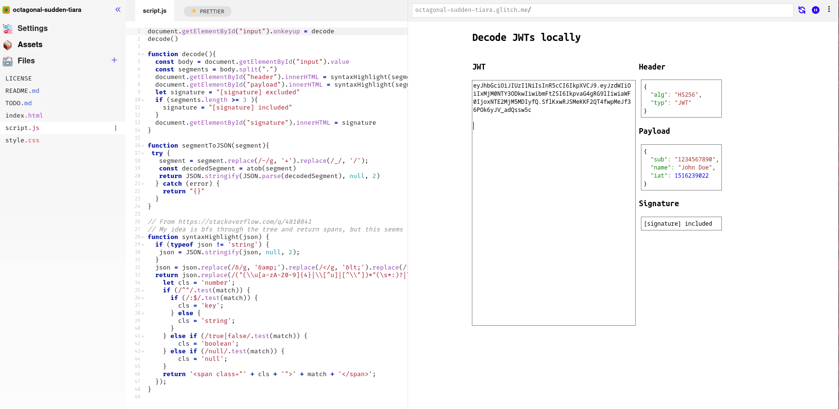The width and height of the screenshot is (839, 409).
Task: Click the "[signature] excluded" string in code
Action: pos(258,92)
